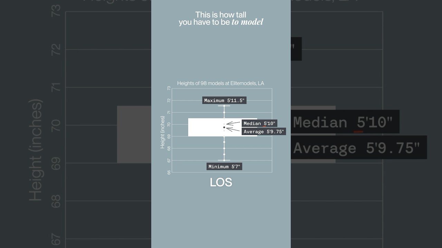The width and height of the screenshot is (442, 248).
Task: Click the large background Median 5'10" text
Action: click(x=343, y=122)
